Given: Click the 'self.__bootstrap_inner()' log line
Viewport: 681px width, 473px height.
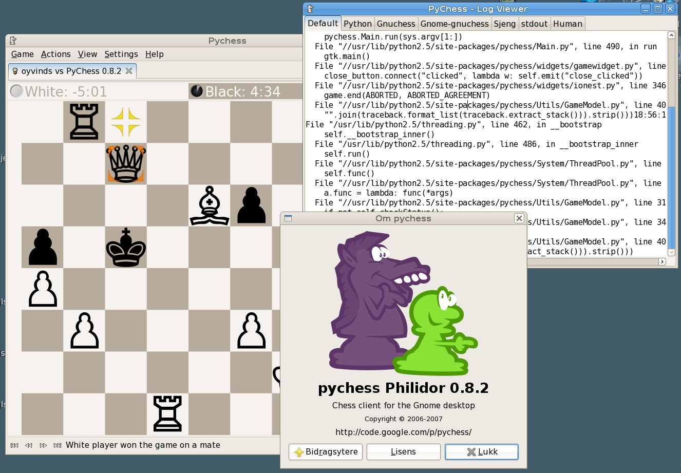Looking at the screenshot, I should [379, 134].
